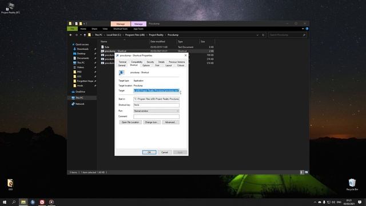Open the File ribbon tab

[73, 29]
